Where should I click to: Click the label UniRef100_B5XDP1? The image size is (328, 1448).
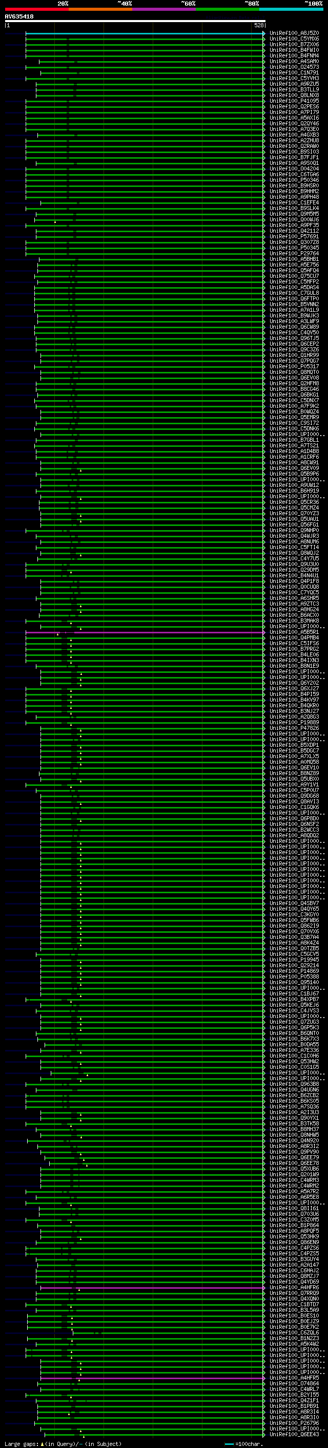294,745
